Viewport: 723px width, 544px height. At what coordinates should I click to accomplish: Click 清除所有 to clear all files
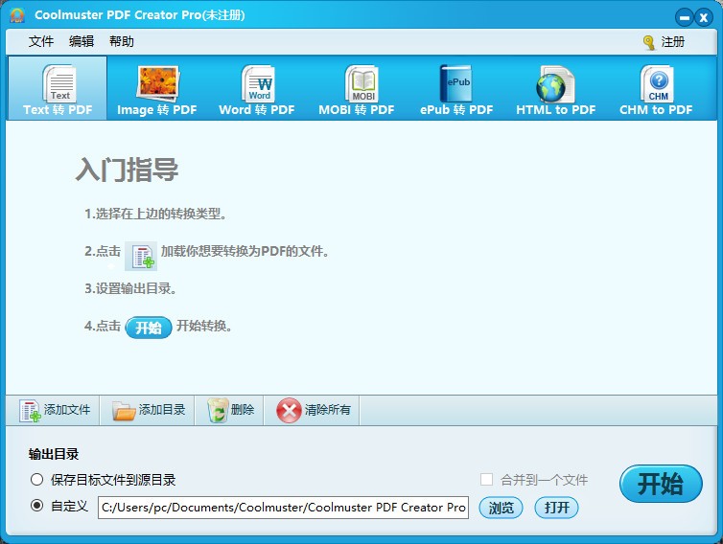point(314,410)
